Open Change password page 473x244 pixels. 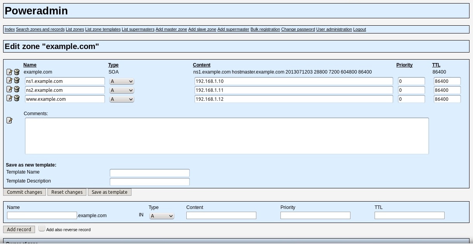click(298, 29)
